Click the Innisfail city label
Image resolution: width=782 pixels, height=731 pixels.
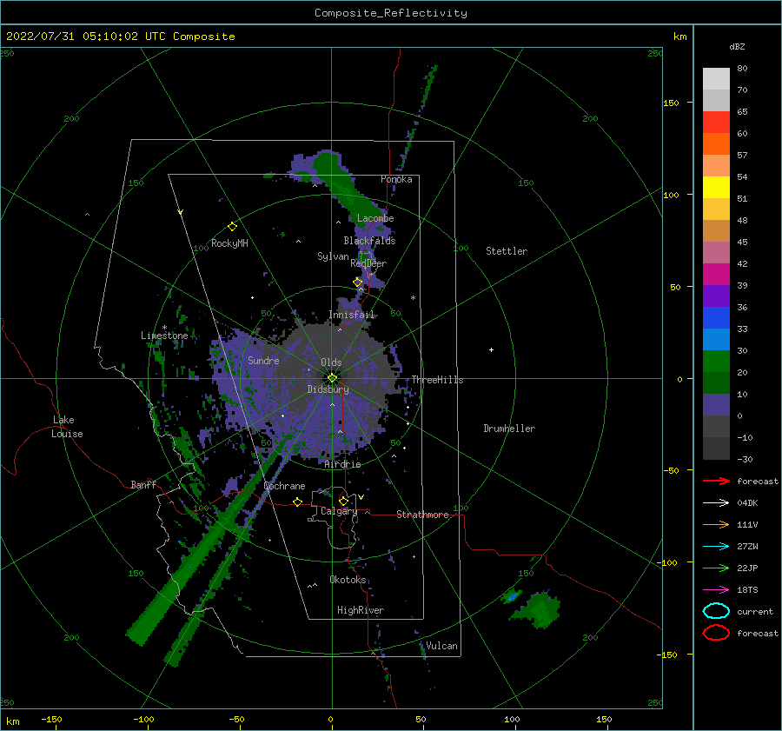click(352, 315)
